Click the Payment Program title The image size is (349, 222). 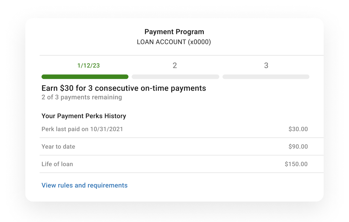click(x=174, y=32)
